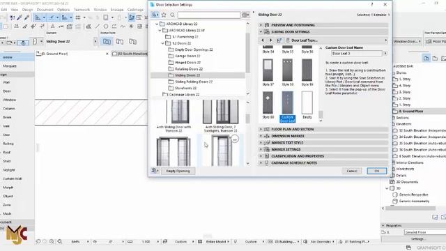This screenshot has height=251, width=446.
Task: Select Arch Sliding Door with Transom 22
Action: click(174, 116)
